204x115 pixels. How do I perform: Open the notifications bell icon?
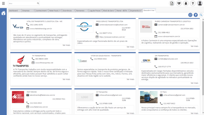(186, 4)
